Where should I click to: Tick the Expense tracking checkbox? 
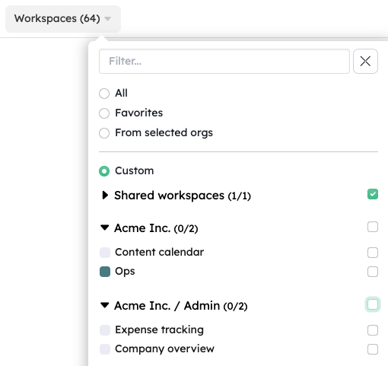[x=373, y=330]
